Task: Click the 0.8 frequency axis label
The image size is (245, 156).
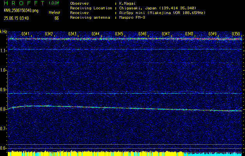Action: point(3,109)
